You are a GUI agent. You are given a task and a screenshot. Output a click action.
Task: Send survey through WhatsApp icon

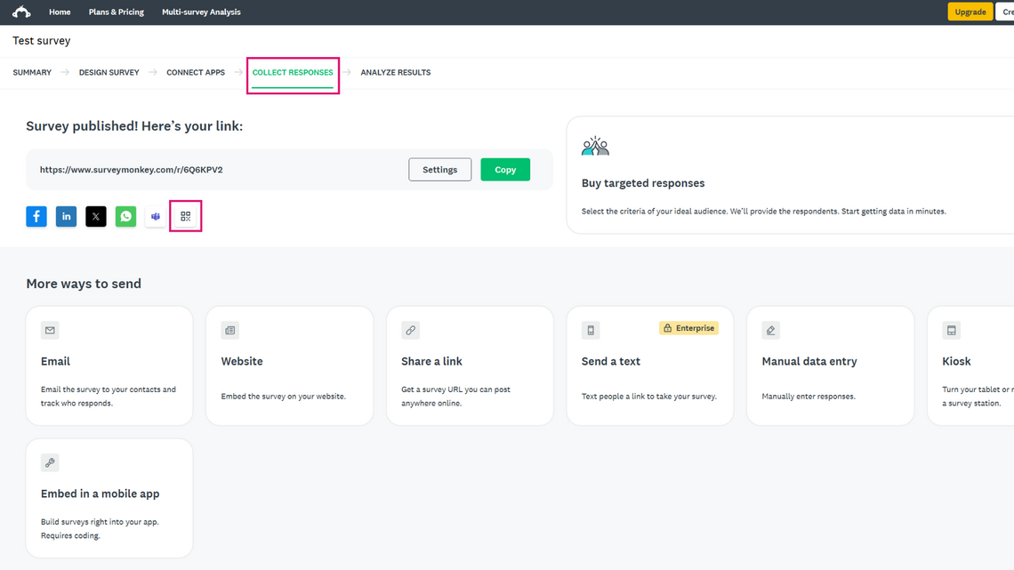126,216
